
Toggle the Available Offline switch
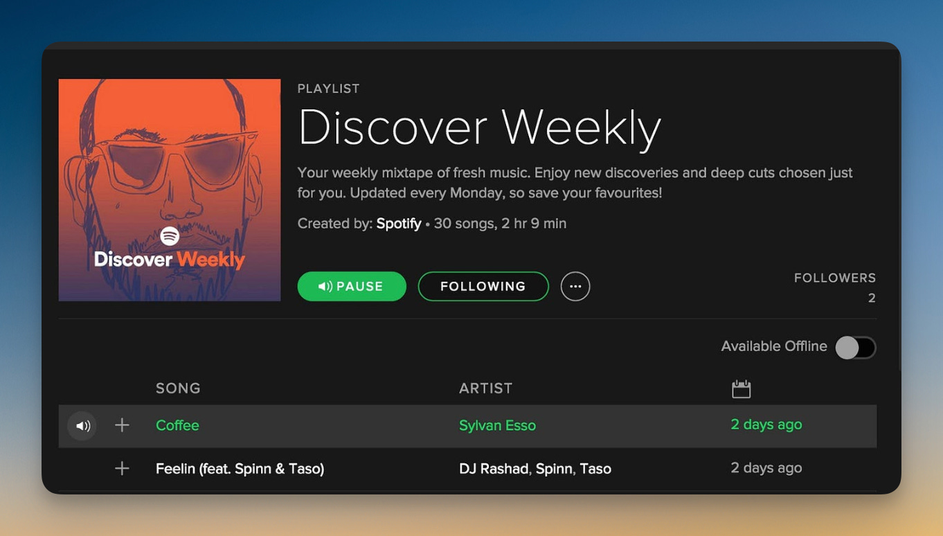(855, 347)
